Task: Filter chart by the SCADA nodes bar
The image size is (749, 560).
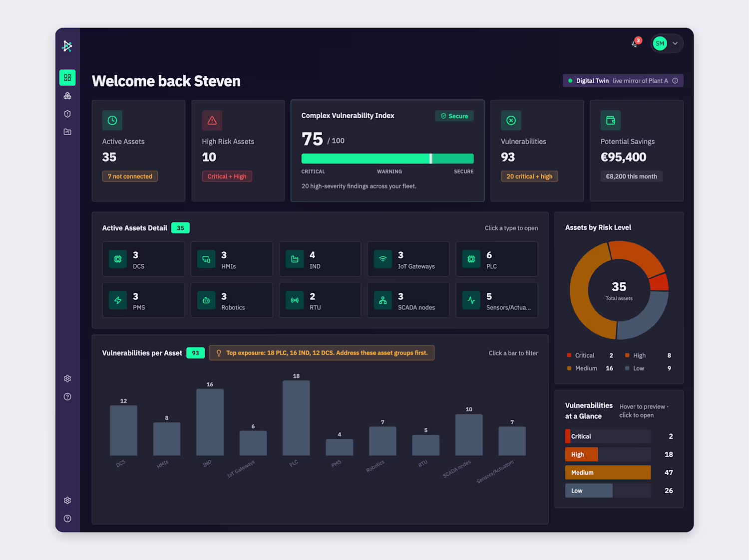Action: coord(469,434)
